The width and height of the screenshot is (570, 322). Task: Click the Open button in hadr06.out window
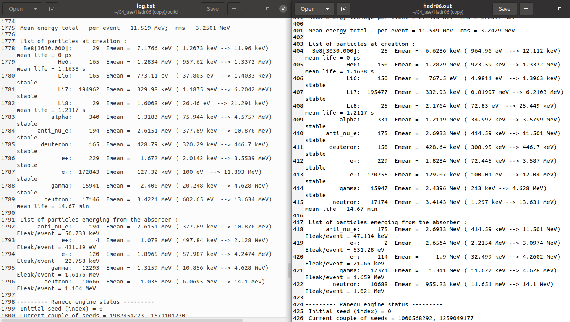click(308, 9)
